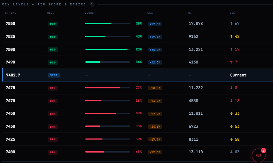Click the SCORE column header
The width and height of the screenshot is (273, 163).
click(x=89, y=13)
